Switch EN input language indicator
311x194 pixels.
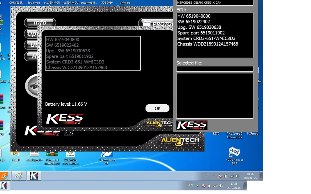tap(191, 185)
